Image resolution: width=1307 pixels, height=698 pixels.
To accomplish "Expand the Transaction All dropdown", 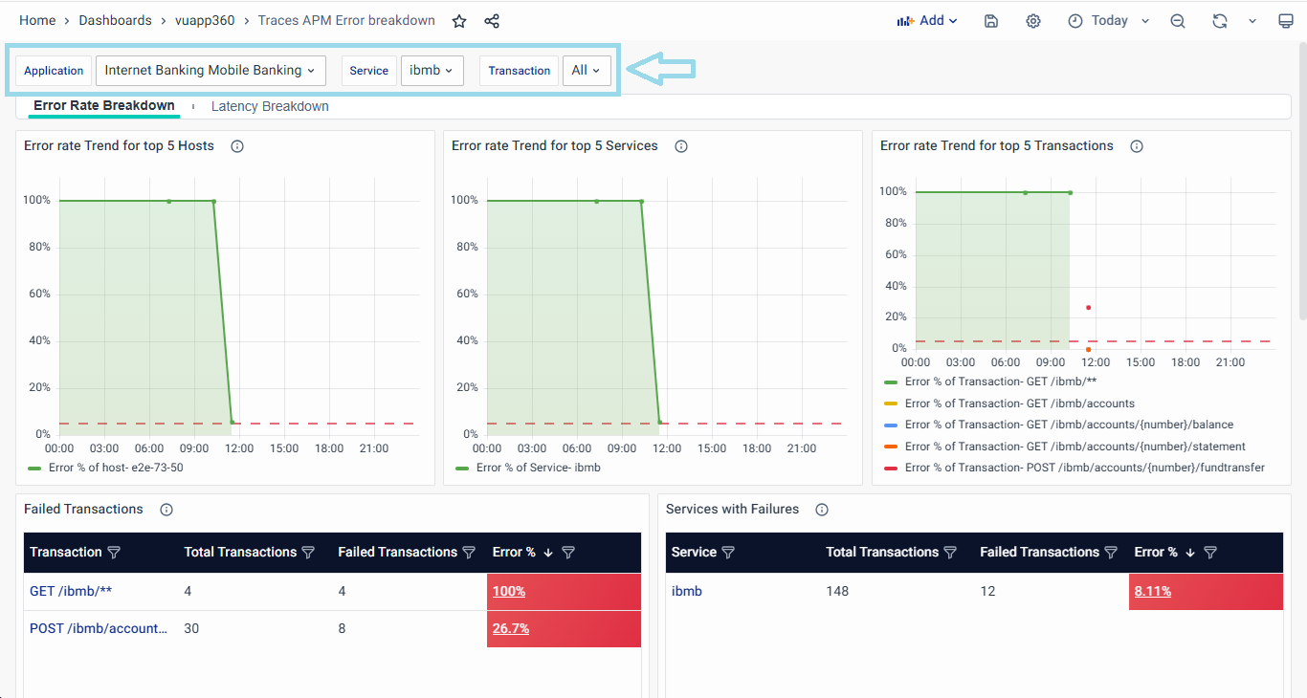I will click(586, 71).
